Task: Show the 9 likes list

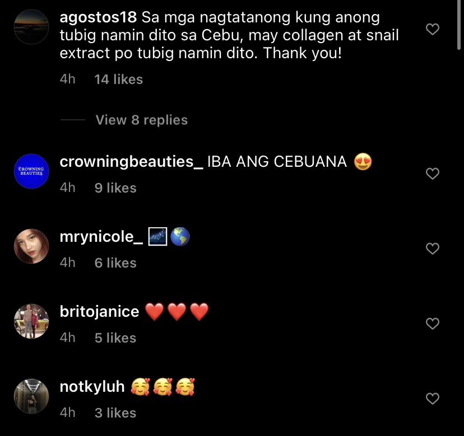Action: click(115, 187)
